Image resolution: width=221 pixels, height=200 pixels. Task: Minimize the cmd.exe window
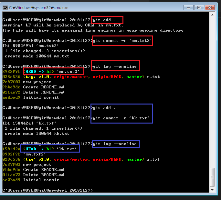coord(189,8)
